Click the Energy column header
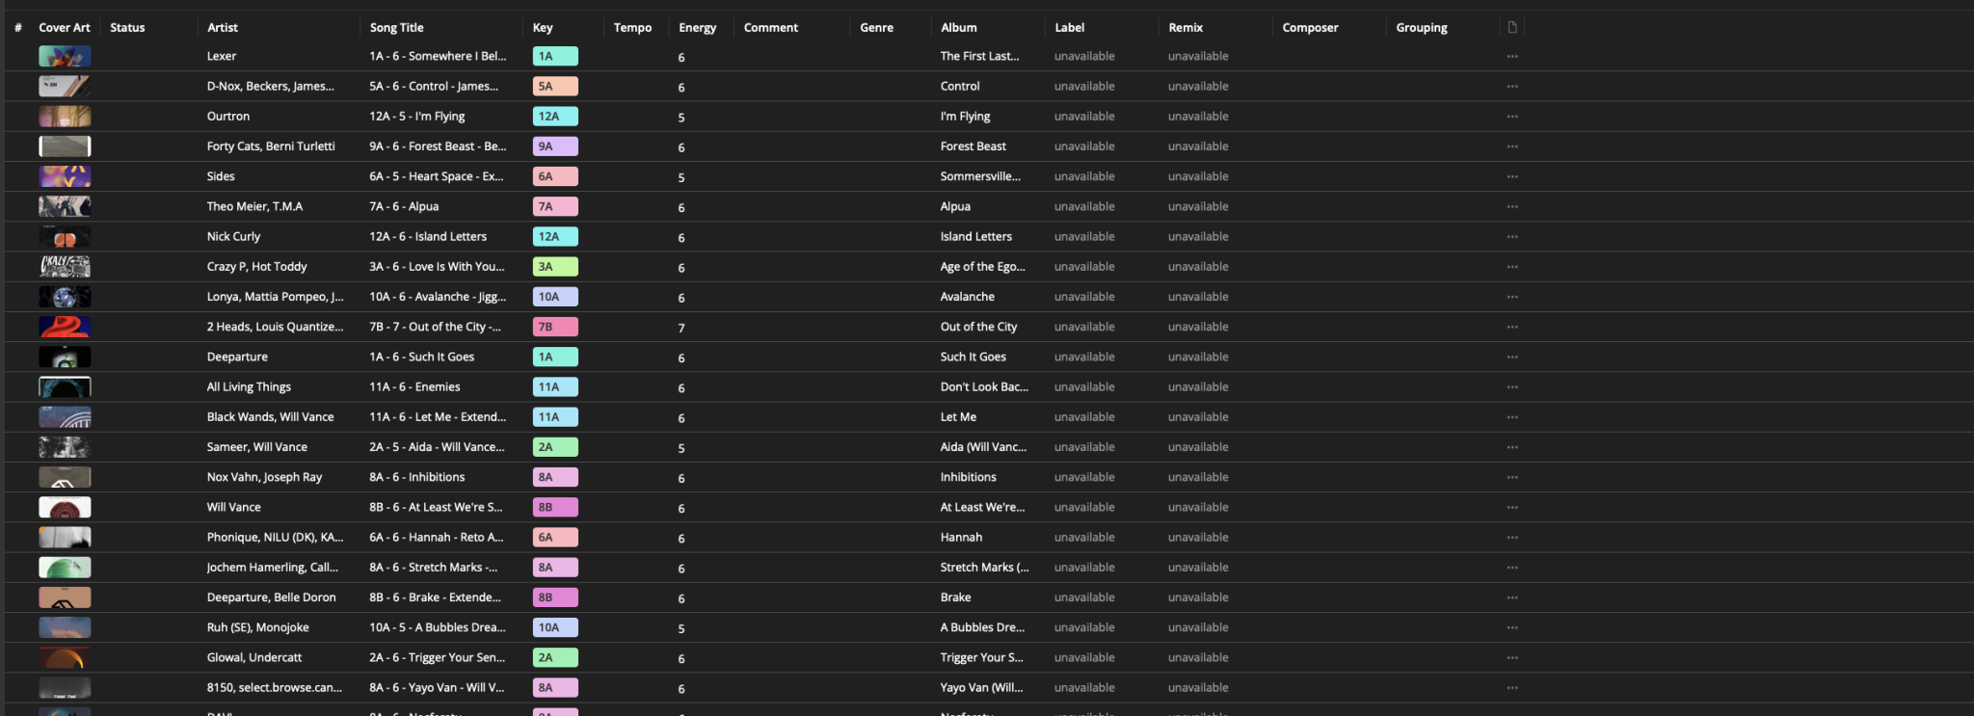The width and height of the screenshot is (1974, 716). (x=697, y=28)
